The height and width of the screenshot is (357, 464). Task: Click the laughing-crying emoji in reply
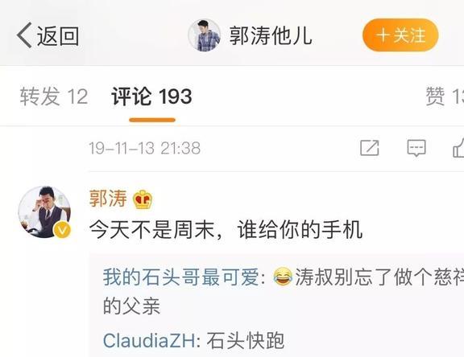tap(283, 277)
